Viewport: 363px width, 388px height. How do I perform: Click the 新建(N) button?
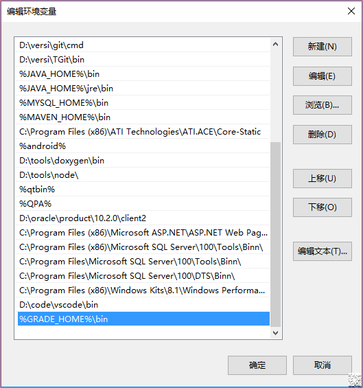tap(323, 47)
